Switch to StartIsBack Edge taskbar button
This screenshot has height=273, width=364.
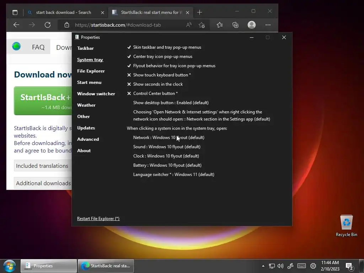click(106, 266)
